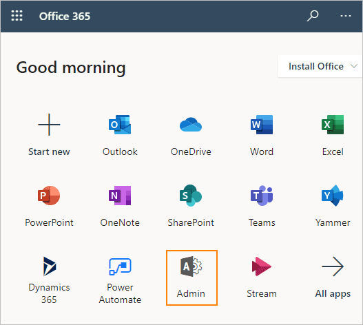Click the Office 365 header title

(65, 17)
